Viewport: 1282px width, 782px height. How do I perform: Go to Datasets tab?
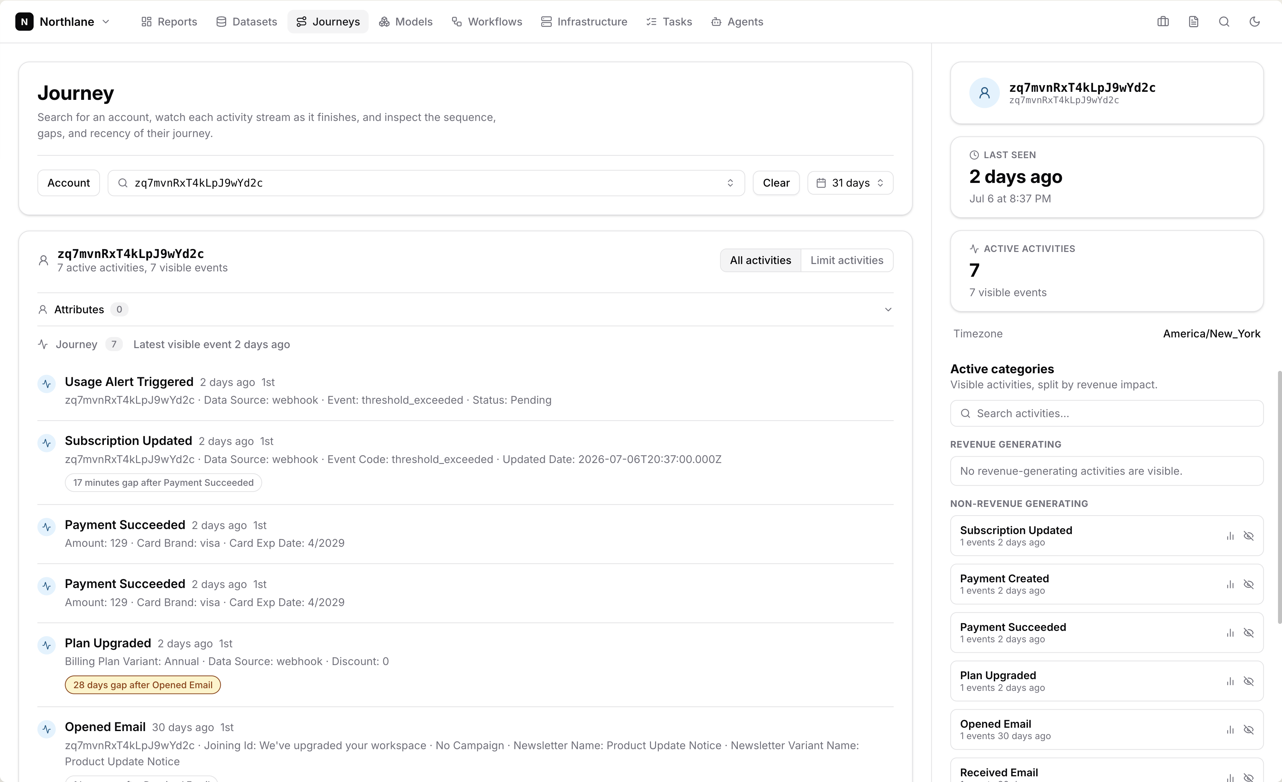click(x=247, y=22)
